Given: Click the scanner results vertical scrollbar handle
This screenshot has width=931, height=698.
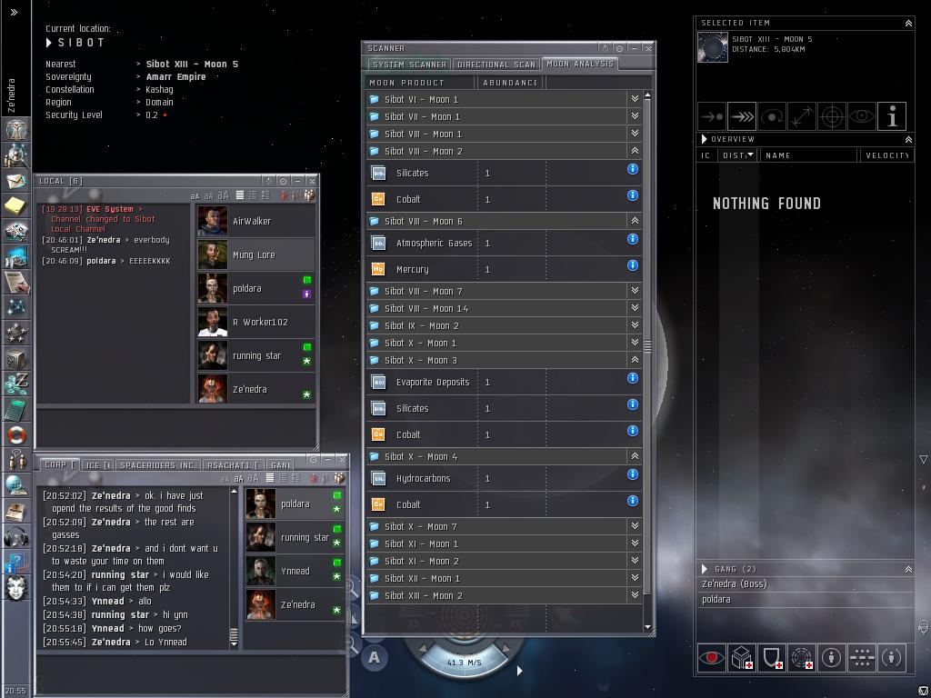Looking at the screenshot, I should click(647, 346).
